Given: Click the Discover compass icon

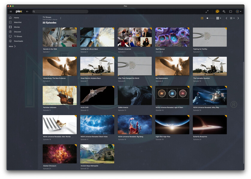Looking at the screenshot, I should (10, 32).
